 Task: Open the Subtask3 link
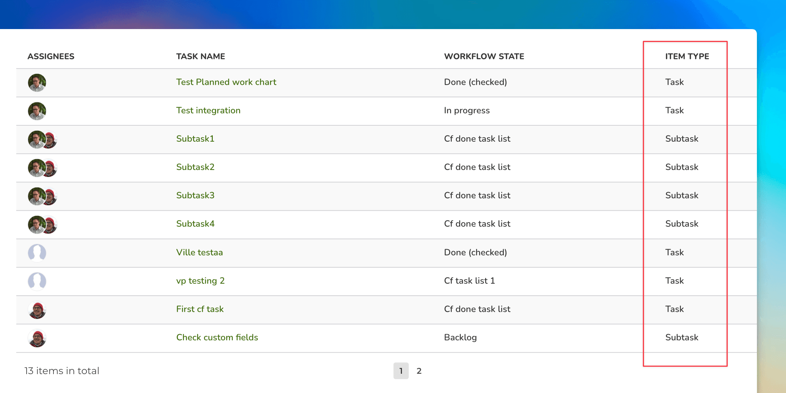(195, 195)
